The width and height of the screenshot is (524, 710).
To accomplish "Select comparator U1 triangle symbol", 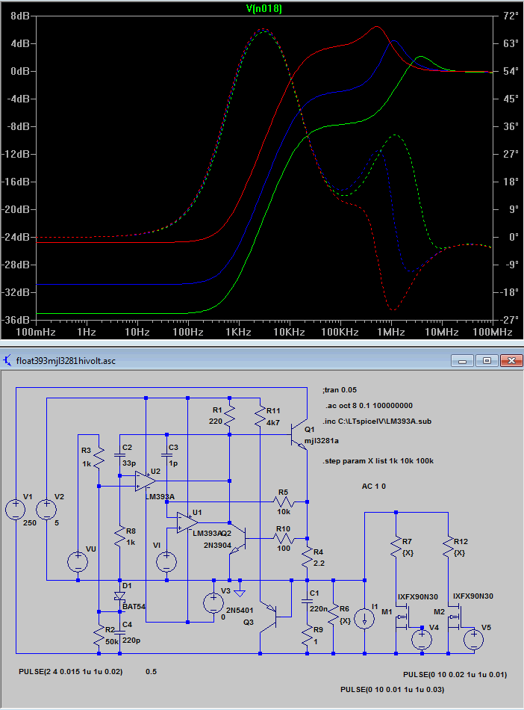I will pyautogui.click(x=187, y=522).
